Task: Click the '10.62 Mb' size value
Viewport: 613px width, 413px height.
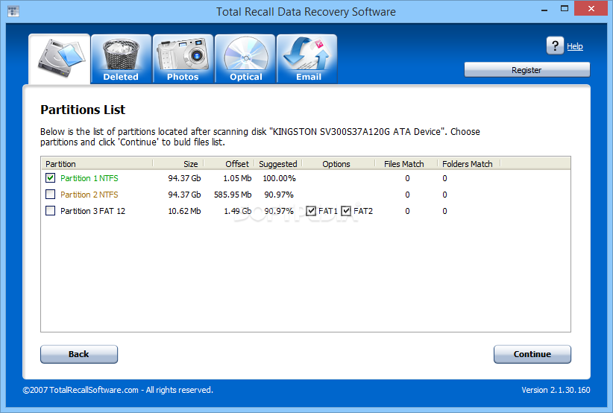Action: click(x=184, y=211)
